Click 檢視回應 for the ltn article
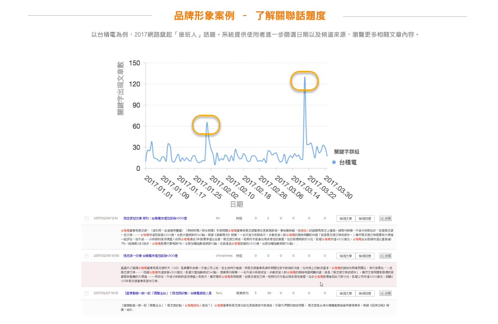The height and width of the screenshot is (324, 498). (x=365, y=219)
